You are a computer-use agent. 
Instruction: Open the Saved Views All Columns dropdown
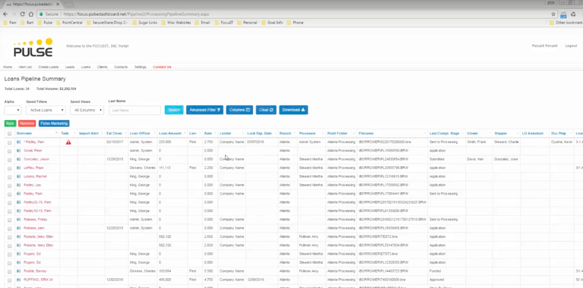[88, 110]
